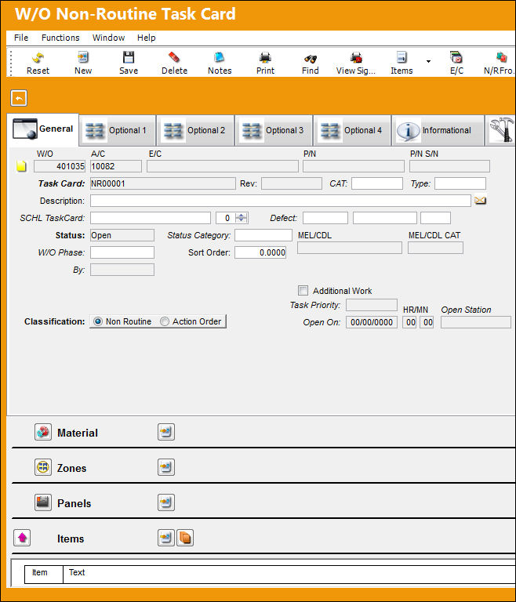Click the Item column header
The image size is (516, 602).
pos(43,574)
